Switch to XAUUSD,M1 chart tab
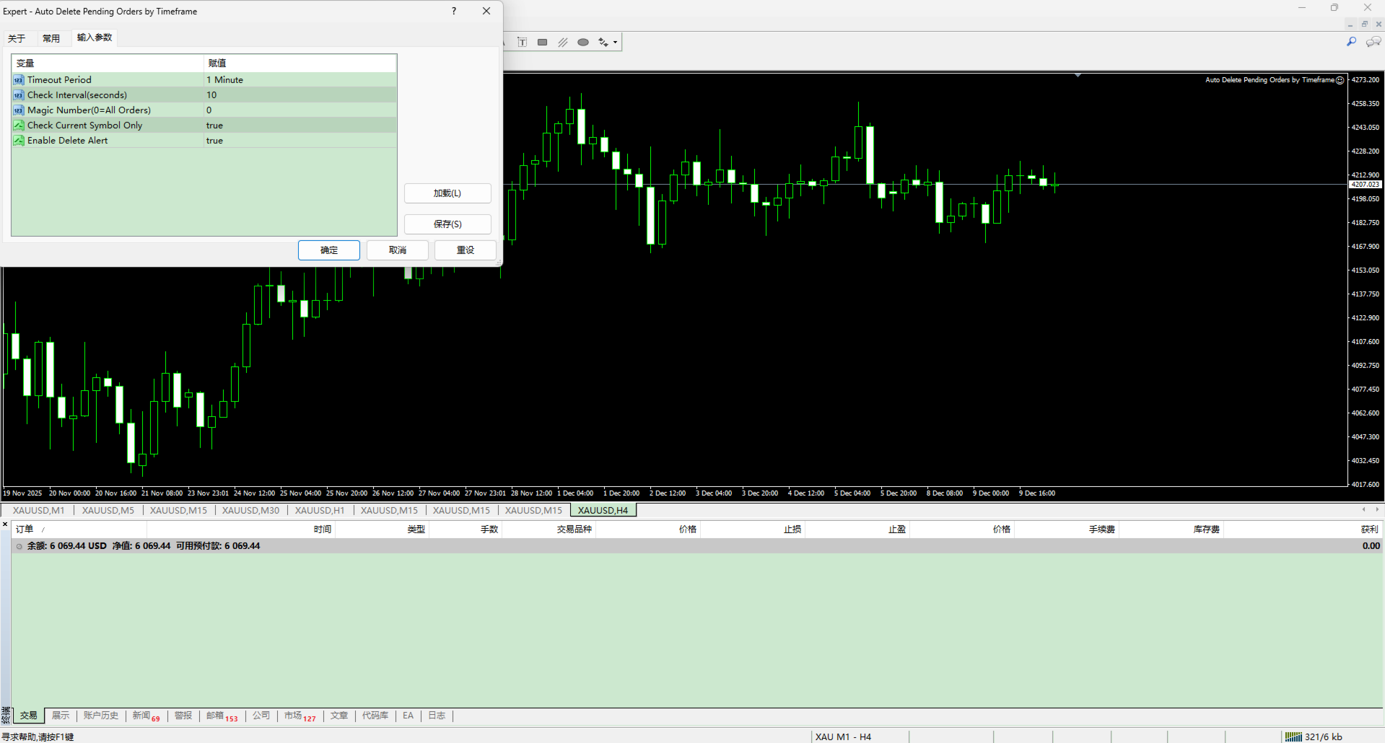 click(38, 510)
